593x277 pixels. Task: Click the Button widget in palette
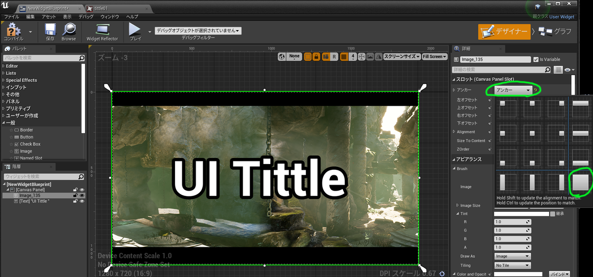27,137
